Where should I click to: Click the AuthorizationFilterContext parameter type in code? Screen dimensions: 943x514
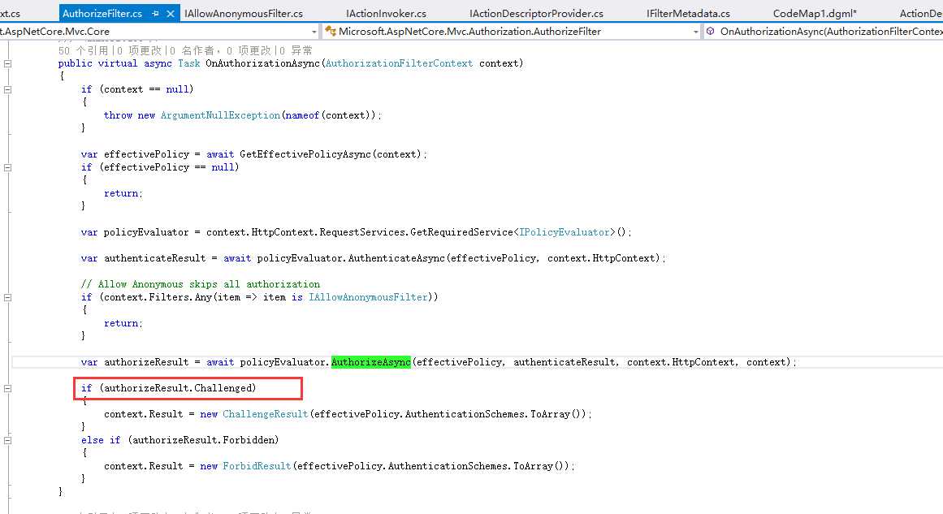tap(399, 63)
